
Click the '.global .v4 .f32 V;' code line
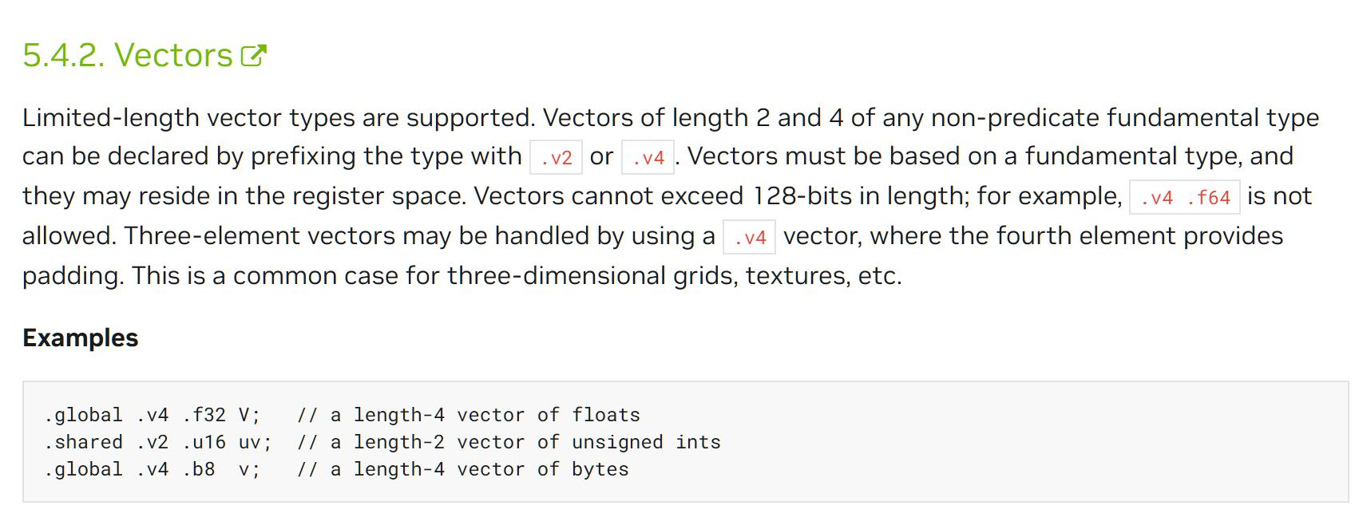153,415
